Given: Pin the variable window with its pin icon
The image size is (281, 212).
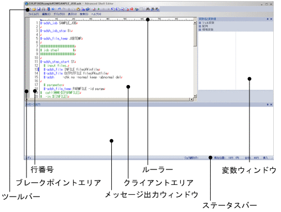Looking at the screenshot, I should pos(268,19).
